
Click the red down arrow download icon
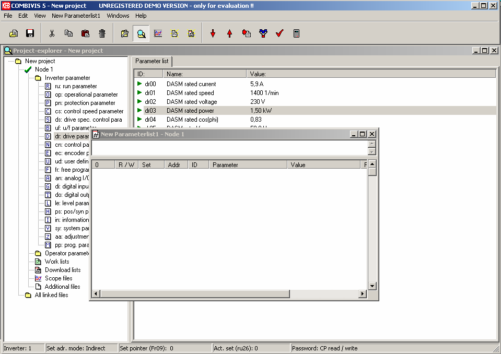[x=213, y=33]
